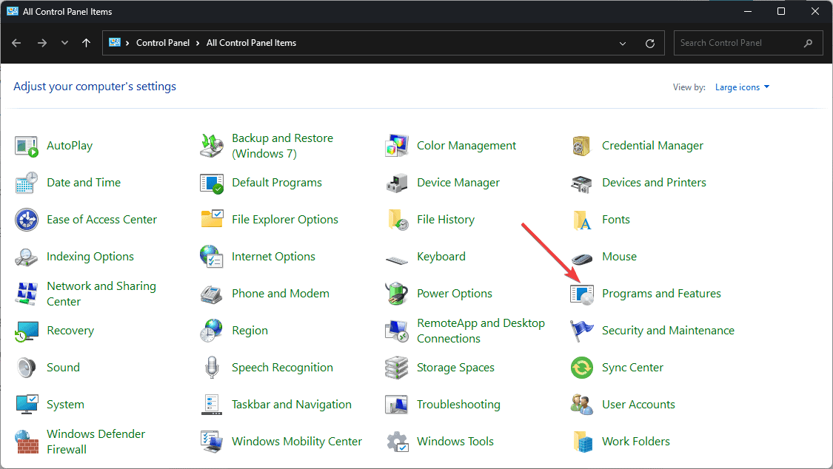Expand the Control Panel breadcrumb arrow
The image size is (833, 469).
click(198, 43)
